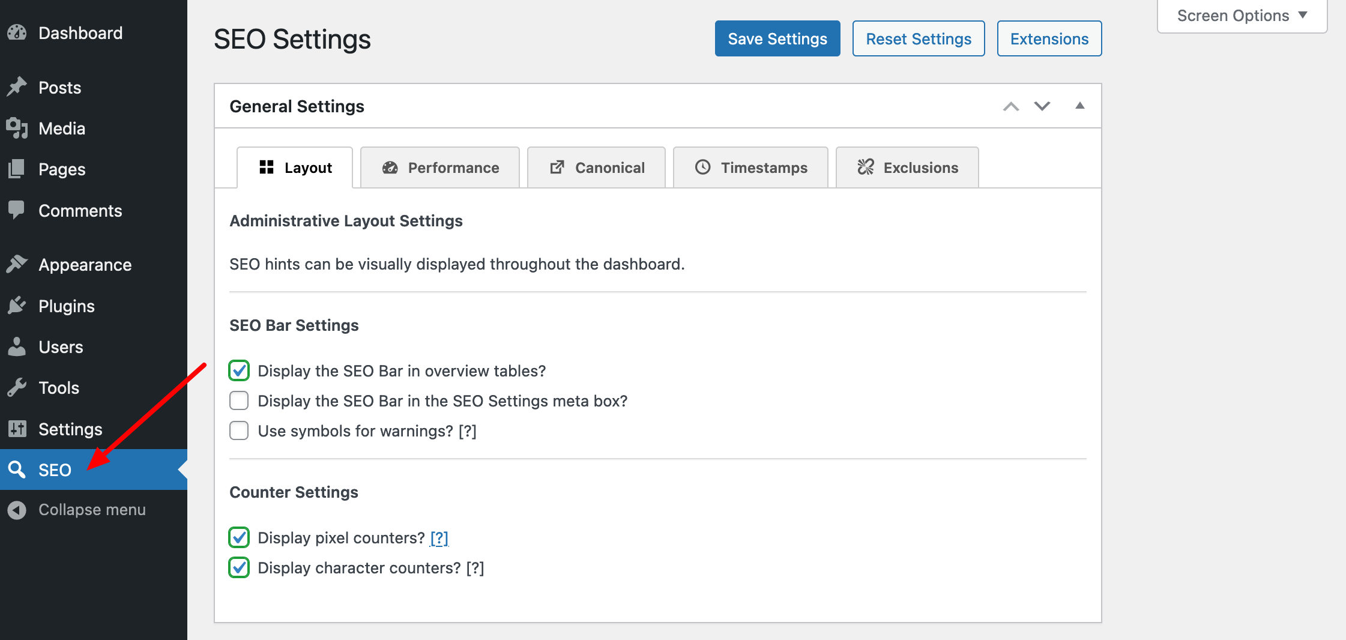Check Use symbols for warnings
This screenshot has width=1346, height=640.
coord(238,430)
